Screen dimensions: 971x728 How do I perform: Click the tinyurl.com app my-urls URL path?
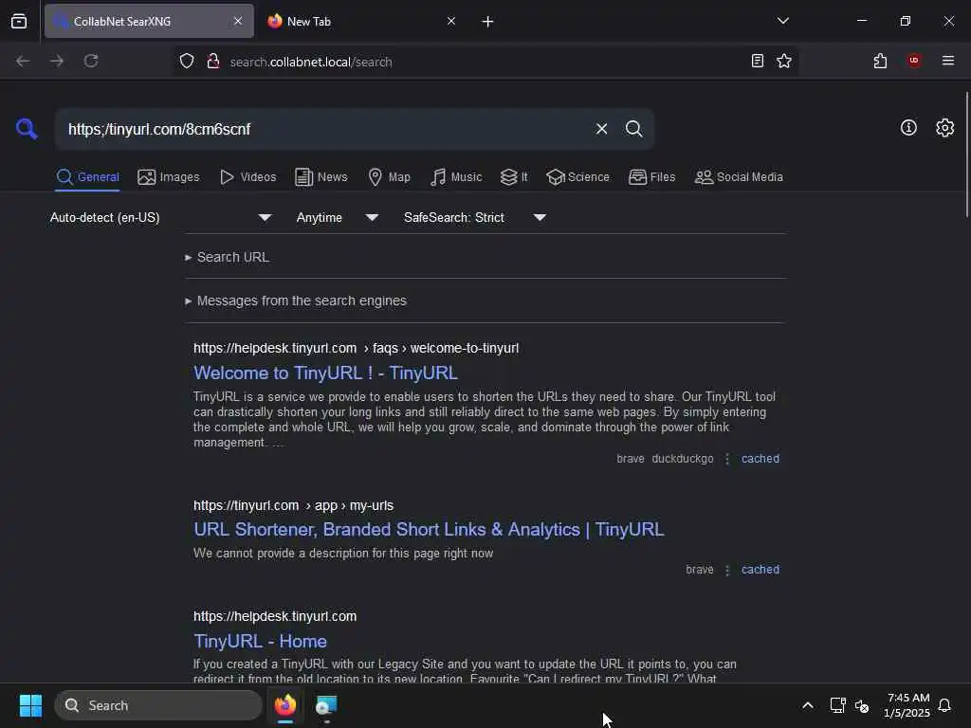[x=294, y=505]
